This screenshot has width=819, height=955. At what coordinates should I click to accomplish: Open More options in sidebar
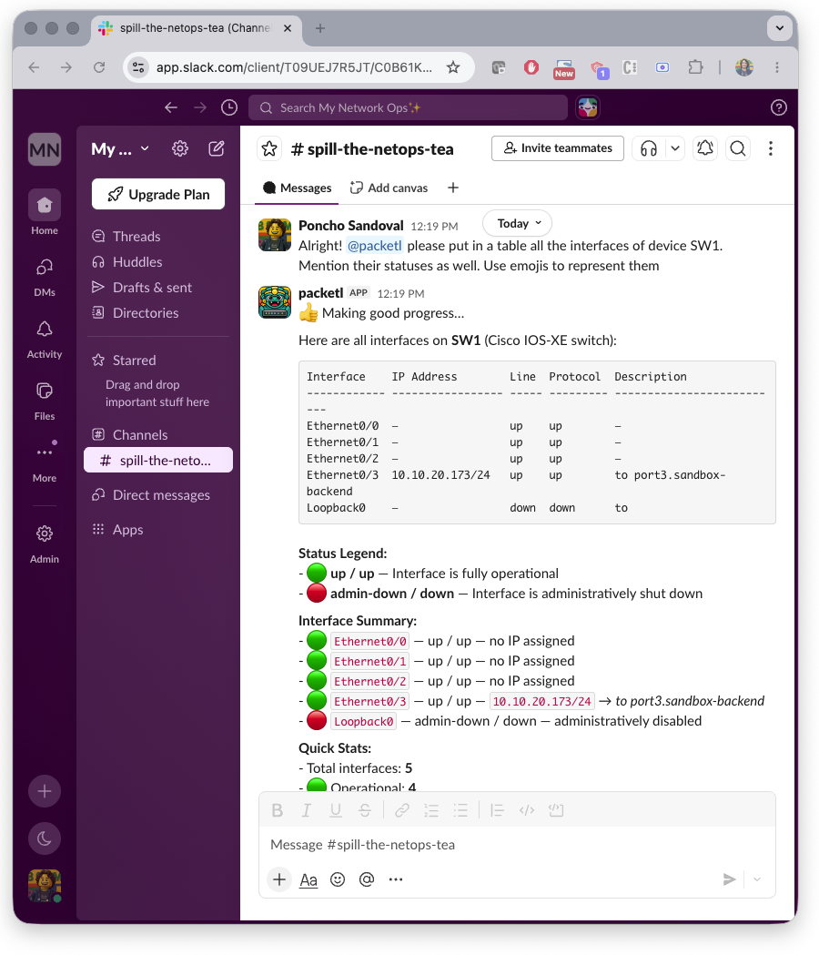pos(45,462)
